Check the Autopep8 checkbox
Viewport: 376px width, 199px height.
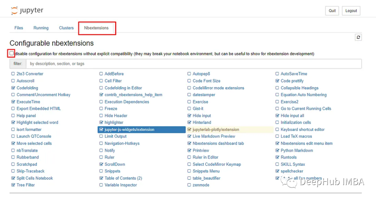click(189, 74)
